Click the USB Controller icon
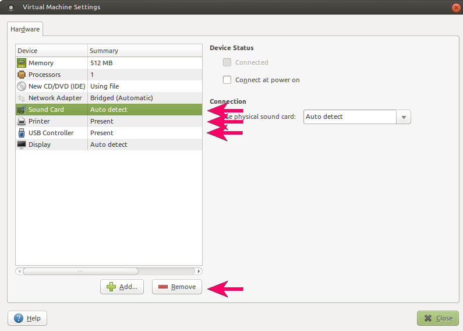This screenshot has height=331, width=463. [x=22, y=133]
